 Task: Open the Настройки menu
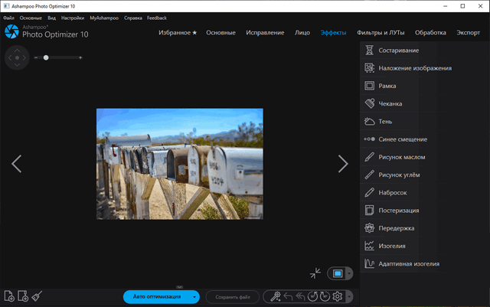[73, 16]
